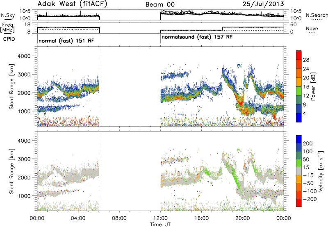
Task: Click the "16:00" time axis tick
Action: 201,218
